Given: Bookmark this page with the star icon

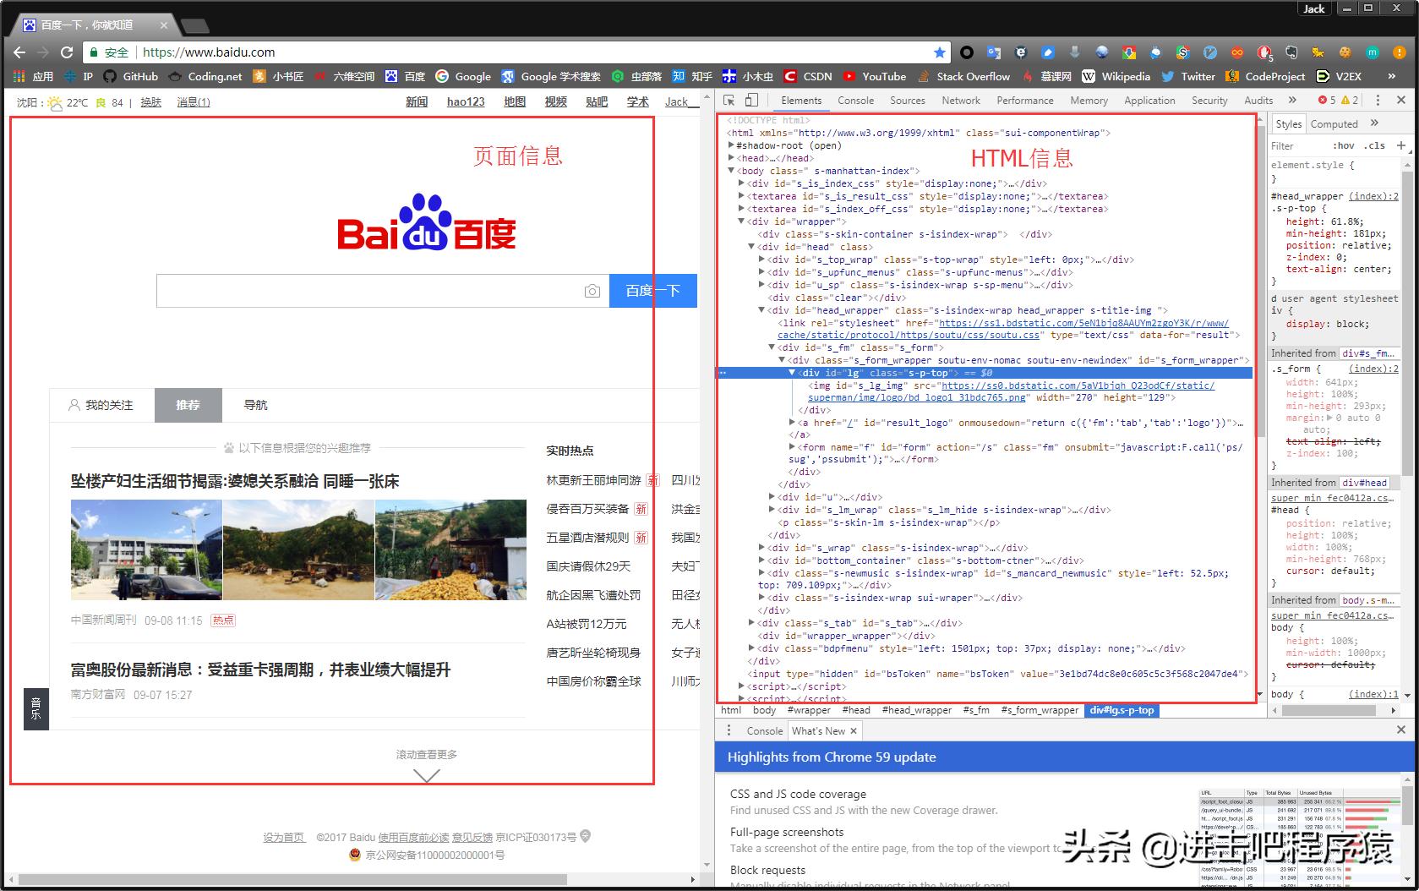Looking at the screenshot, I should pos(939,52).
